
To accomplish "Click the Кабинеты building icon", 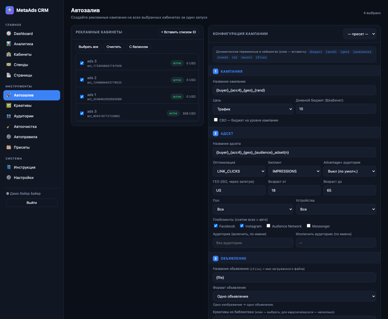I will (x=9, y=54).
